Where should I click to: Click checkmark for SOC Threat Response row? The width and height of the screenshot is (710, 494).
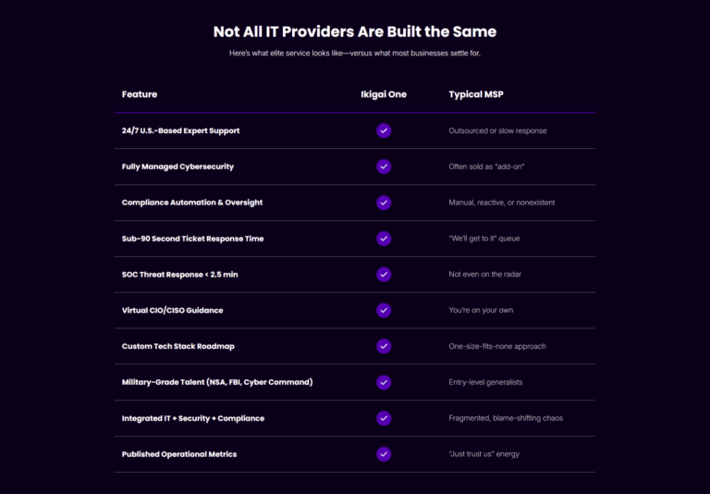[384, 274]
